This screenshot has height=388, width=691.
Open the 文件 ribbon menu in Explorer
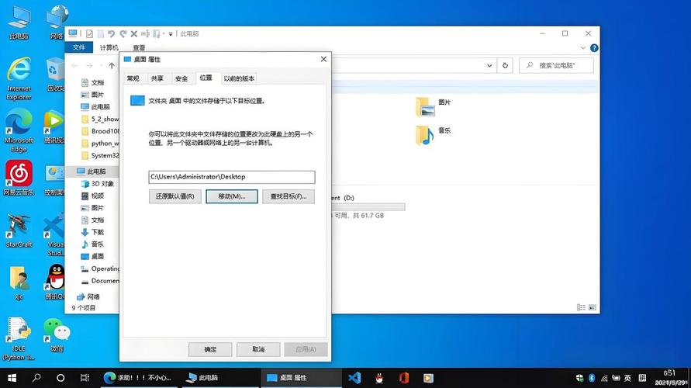pyautogui.click(x=79, y=47)
